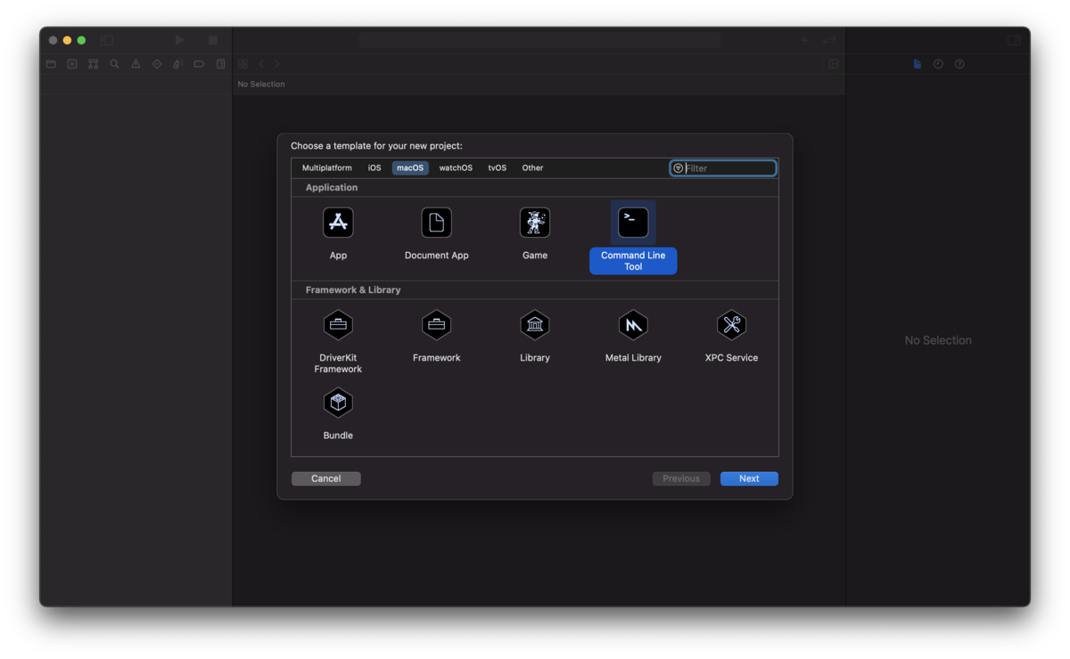This screenshot has width=1070, height=659.
Task: Select the Command Line Tool template
Action: pos(633,223)
